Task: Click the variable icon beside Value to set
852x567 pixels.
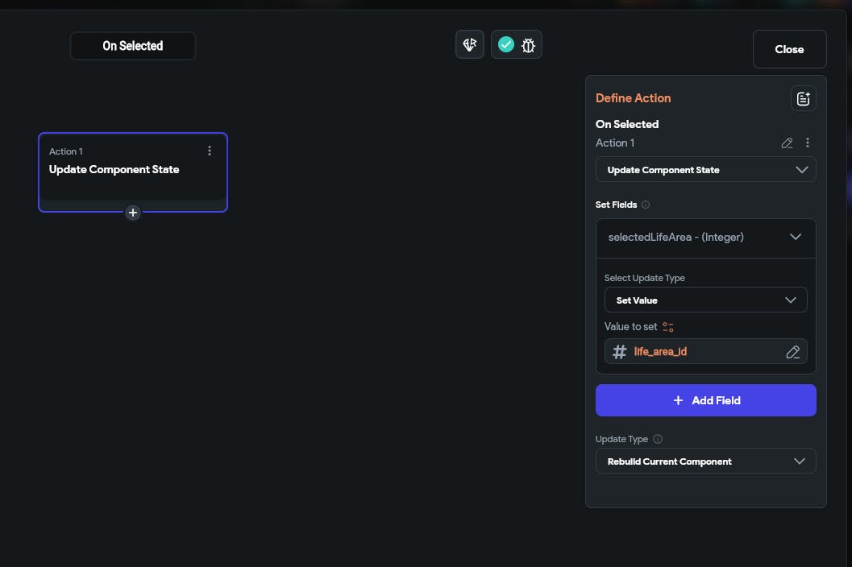Action: click(x=668, y=327)
